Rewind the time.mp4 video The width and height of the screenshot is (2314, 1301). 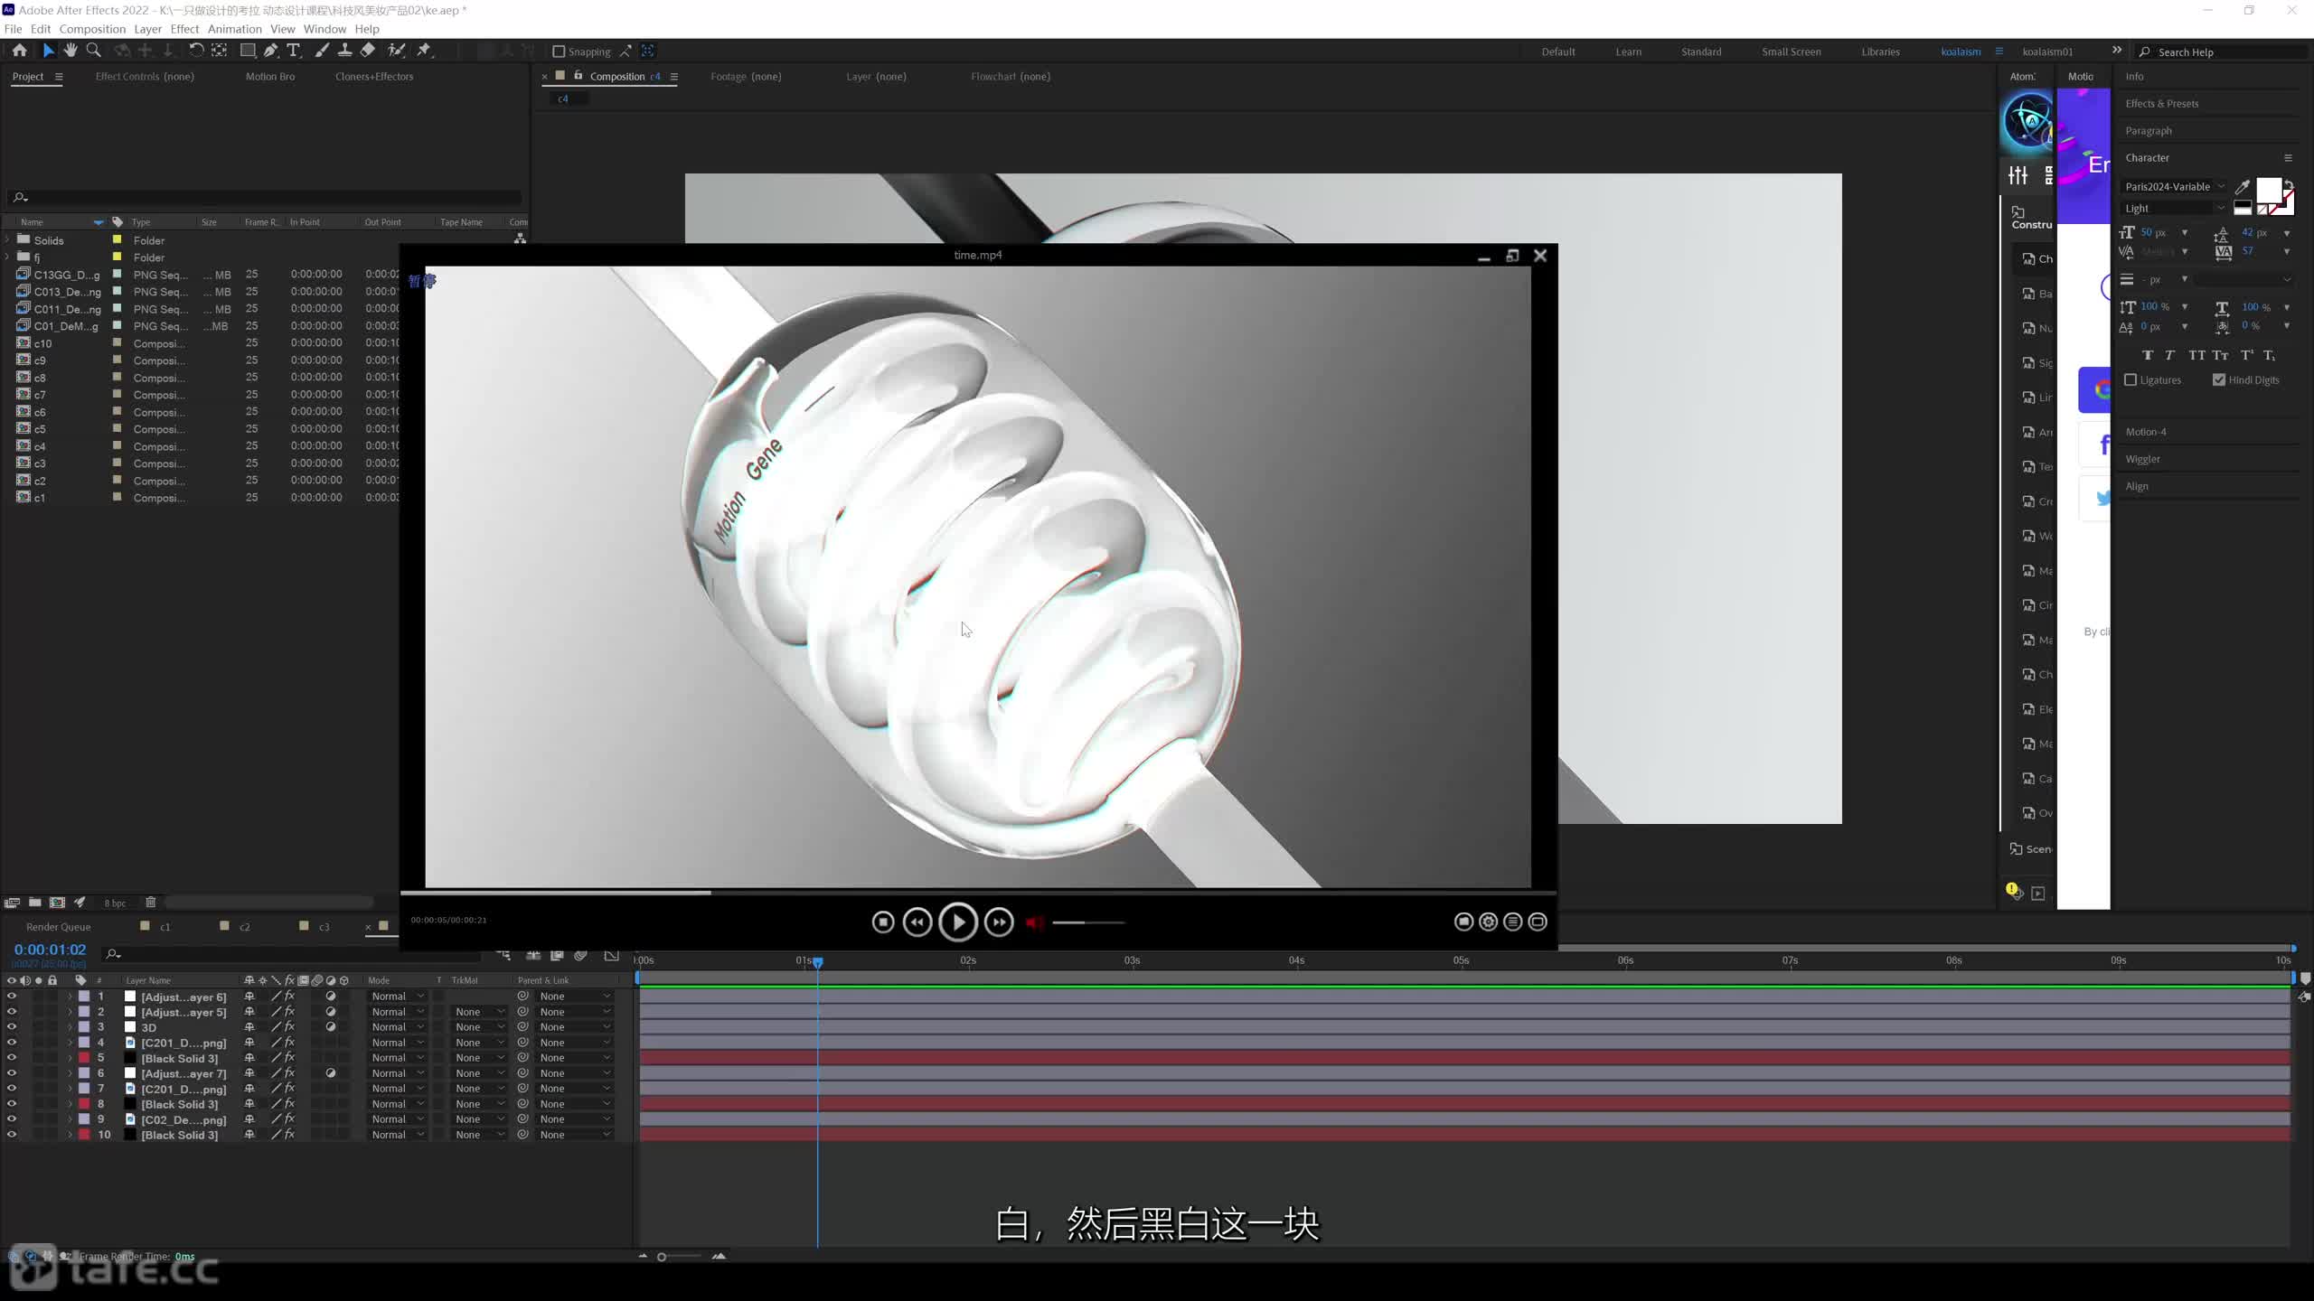pyautogui.click(x=917, y=922)
